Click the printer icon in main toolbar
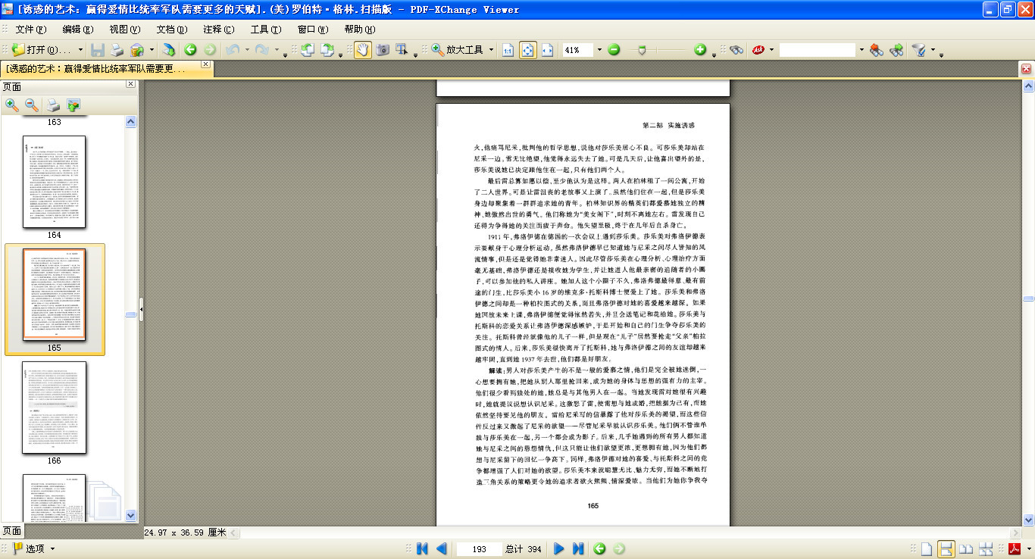This screenshot has width=1035, height=559. 117,50
